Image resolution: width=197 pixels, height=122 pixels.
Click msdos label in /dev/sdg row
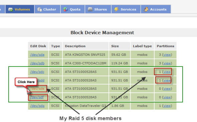pos(142,106)
